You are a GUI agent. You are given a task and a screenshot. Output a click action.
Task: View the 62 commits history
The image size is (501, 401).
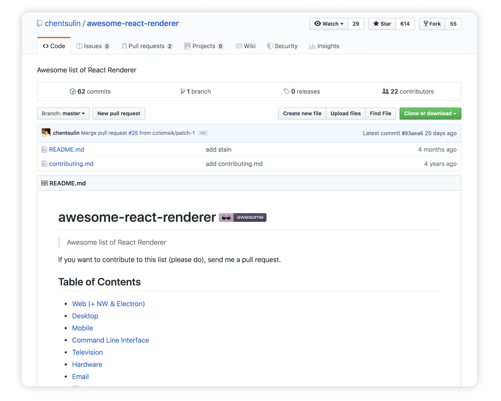pyautogui.click(x=90, y=92)
